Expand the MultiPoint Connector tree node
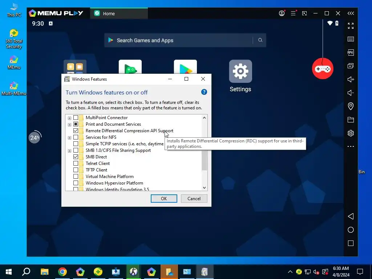This screenshot has height=279, width=372. click(69, 118)
